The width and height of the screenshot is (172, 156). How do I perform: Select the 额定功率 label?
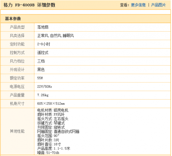click(17, 78)
